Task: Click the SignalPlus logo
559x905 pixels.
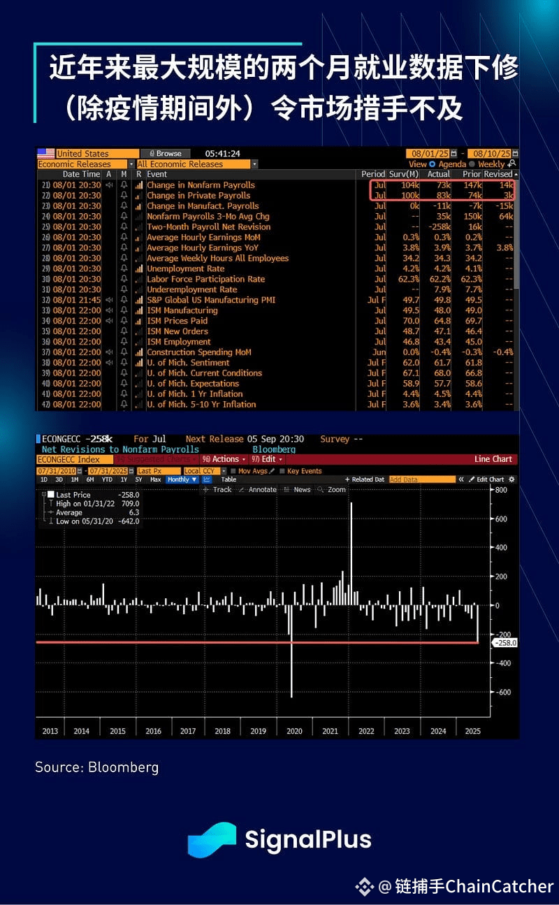Action: [279, 839]
